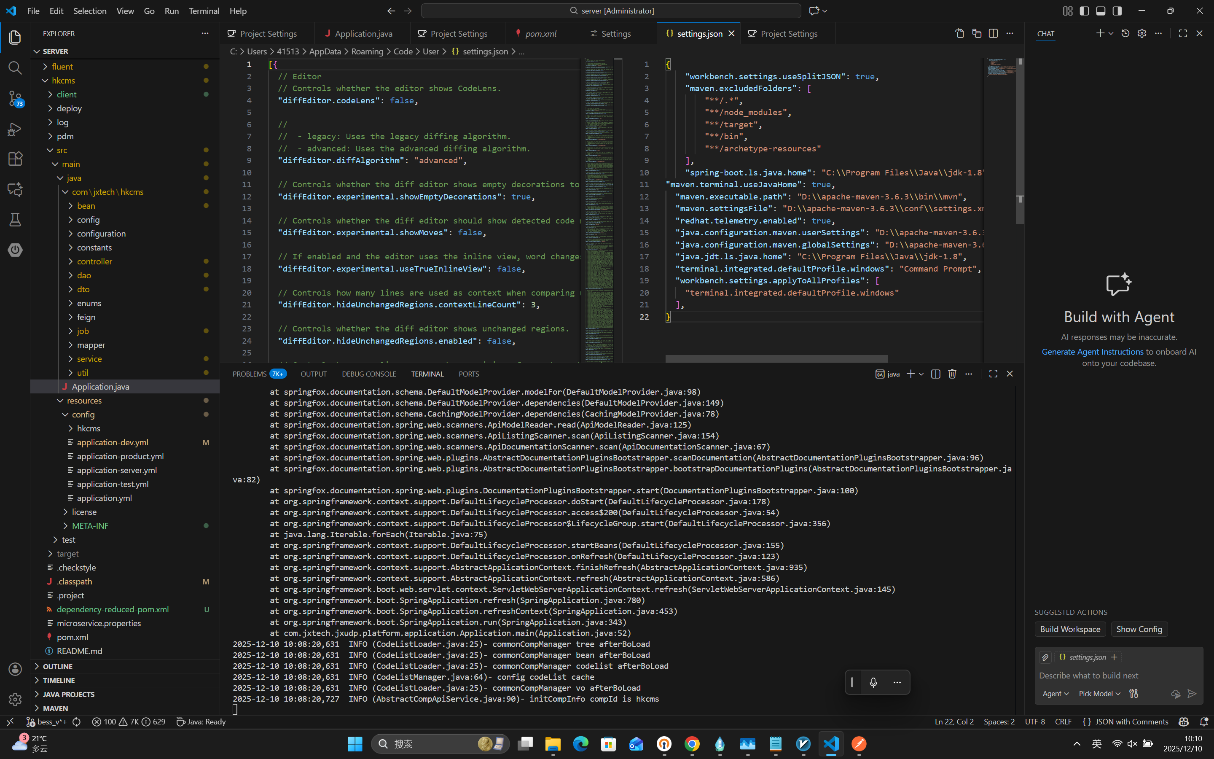Click the Kill Terminal trash icon

[x=952, y=374]
